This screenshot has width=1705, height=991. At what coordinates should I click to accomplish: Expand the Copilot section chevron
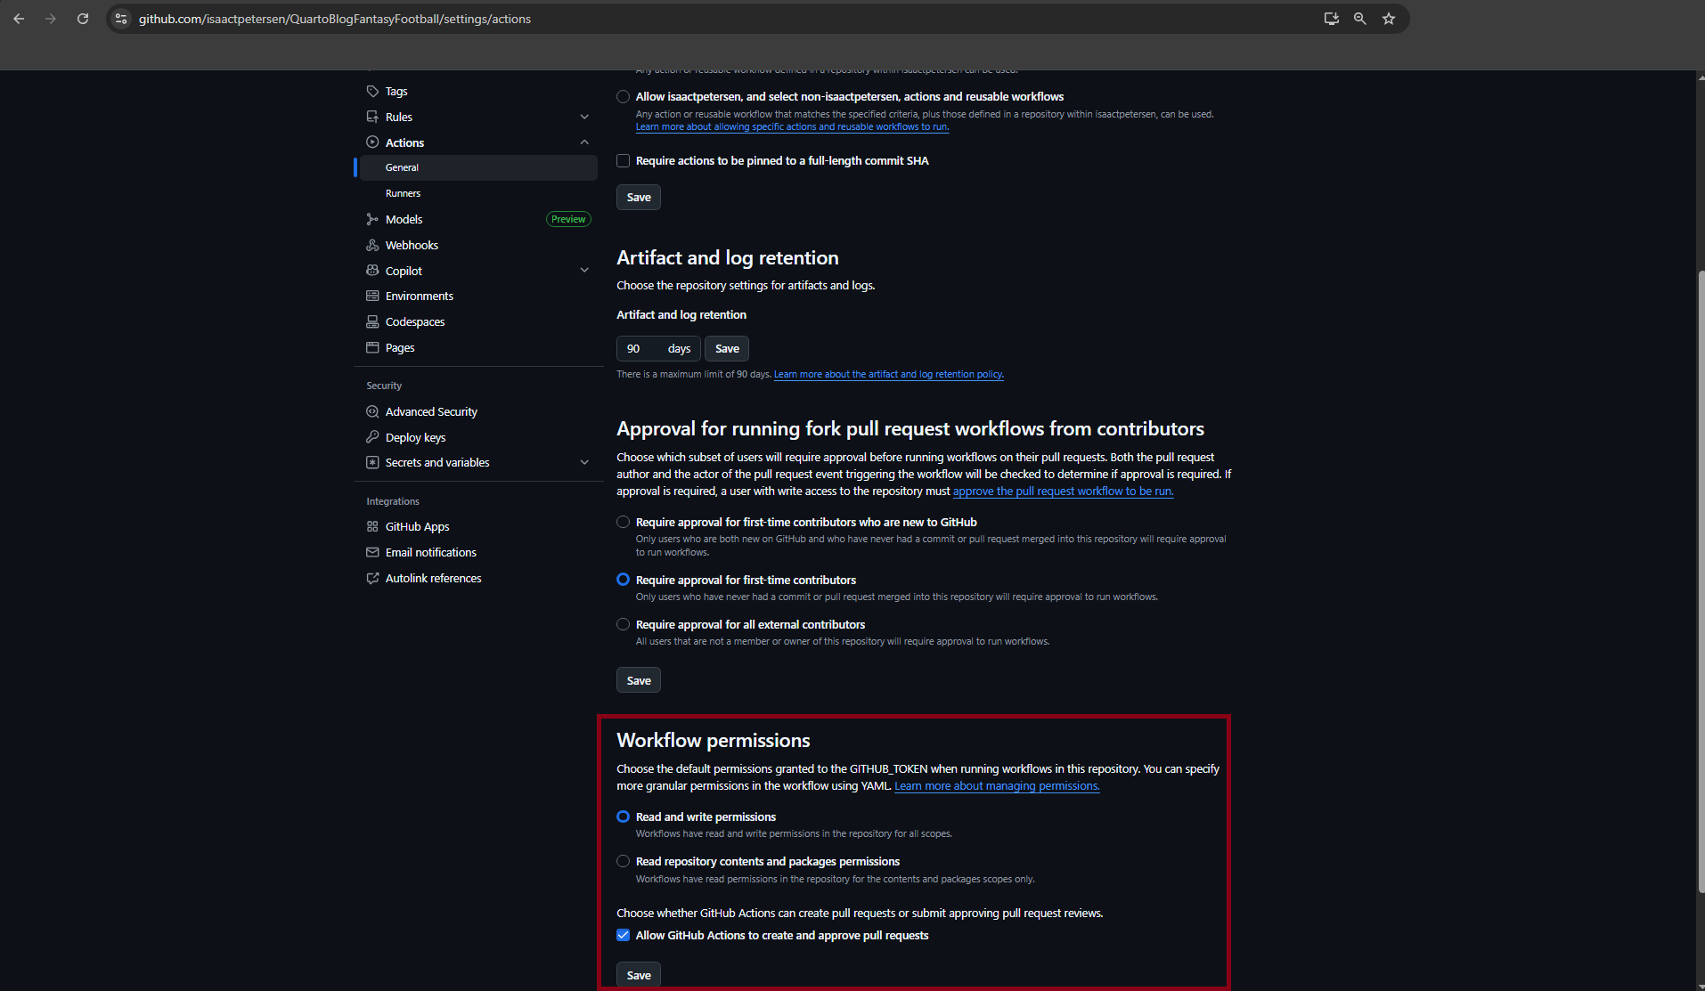pos(584,271)
